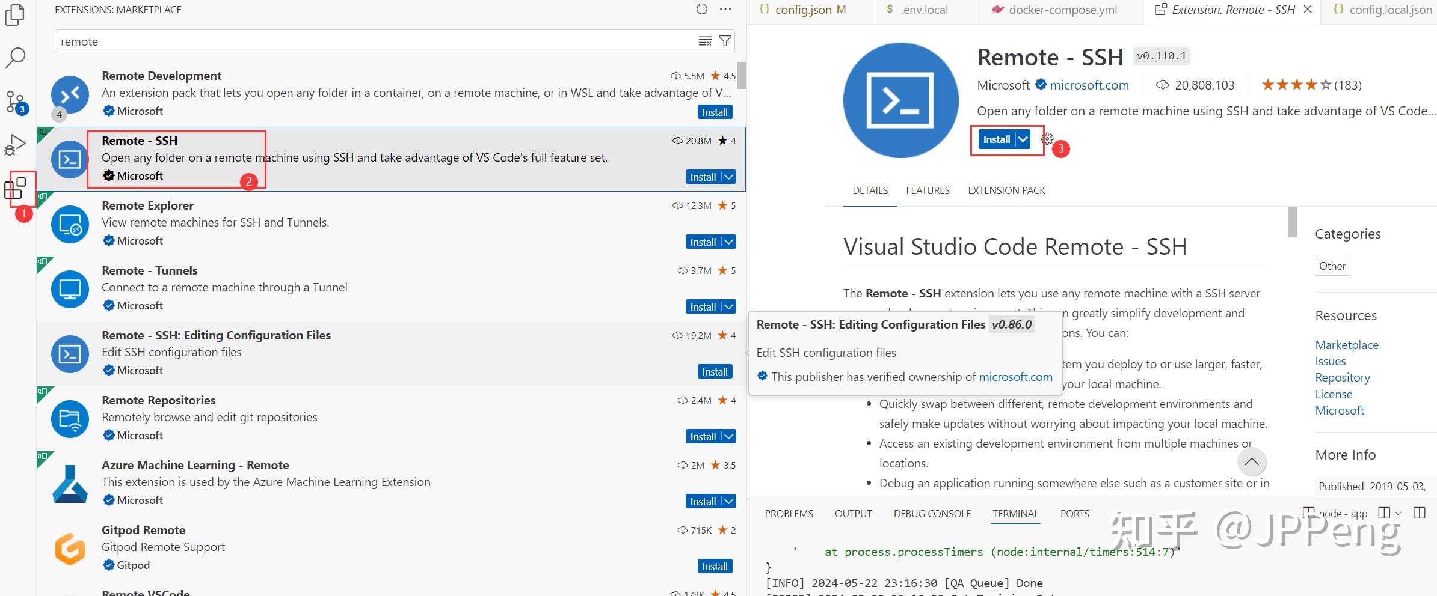Click the Other category tag
1437x596 pixels.
(x=1332, y=266)
